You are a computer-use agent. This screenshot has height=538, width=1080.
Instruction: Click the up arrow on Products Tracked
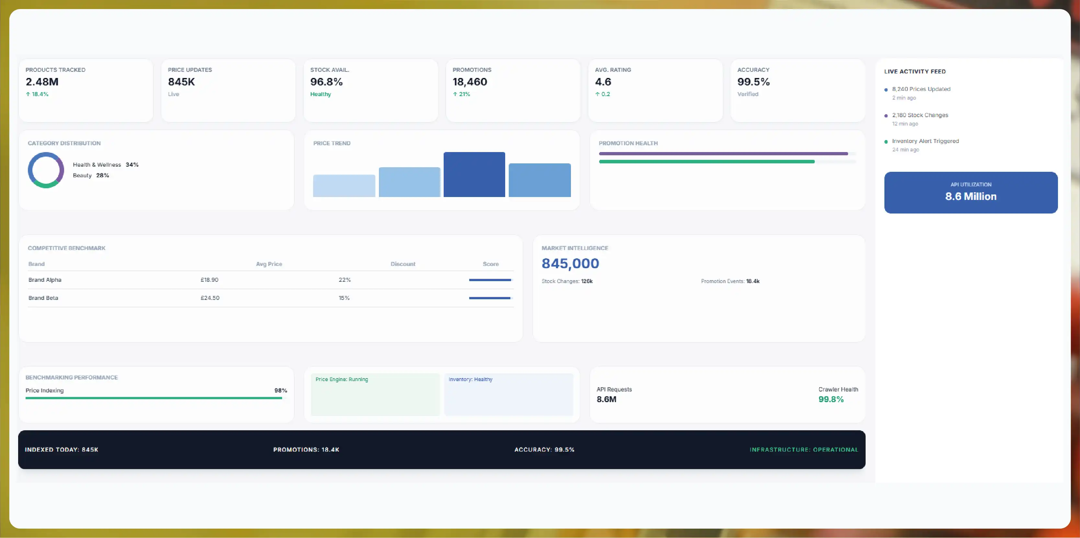point(28,94)
